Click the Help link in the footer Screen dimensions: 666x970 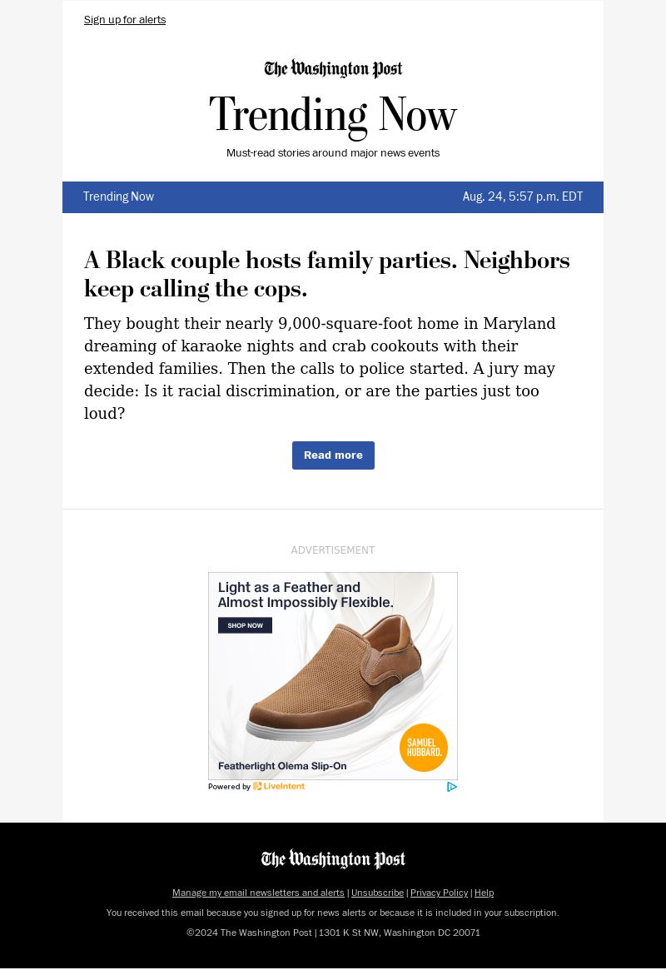(484, 893)
